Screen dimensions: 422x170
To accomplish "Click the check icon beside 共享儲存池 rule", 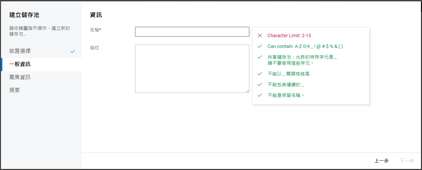I will pyautogui.click(x=259, y=57).
